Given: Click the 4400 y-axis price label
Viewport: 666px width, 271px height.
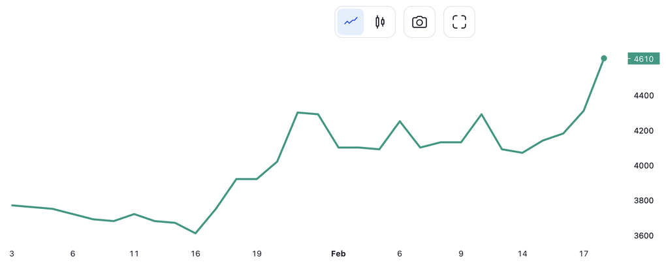Looking at the screenshot, I should pyautogui.click(x=643, y=96).
